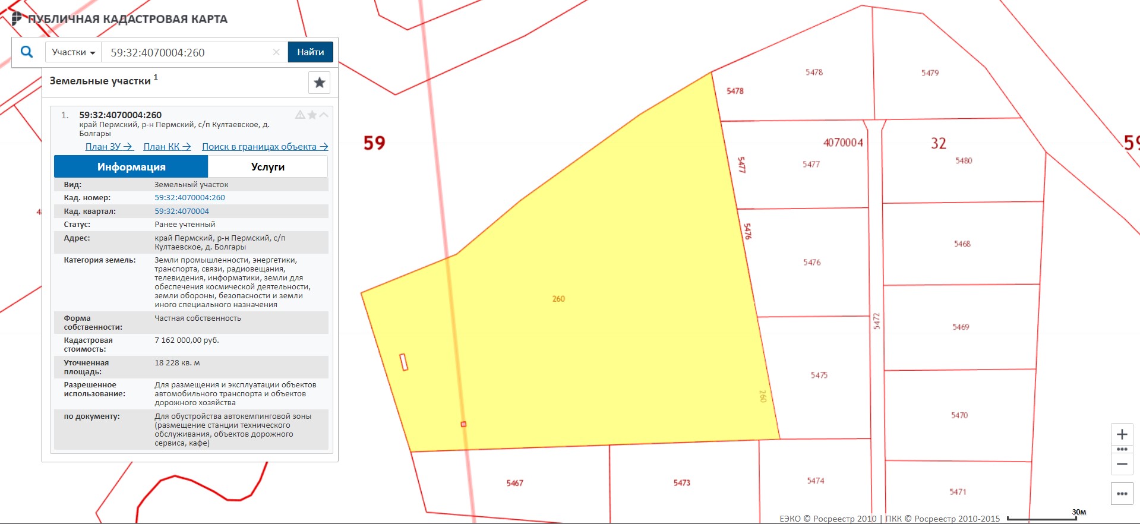Click the warning triangle icon on result 1
The height and width of the screenshot is (524, 1140).
coord(300,115)
